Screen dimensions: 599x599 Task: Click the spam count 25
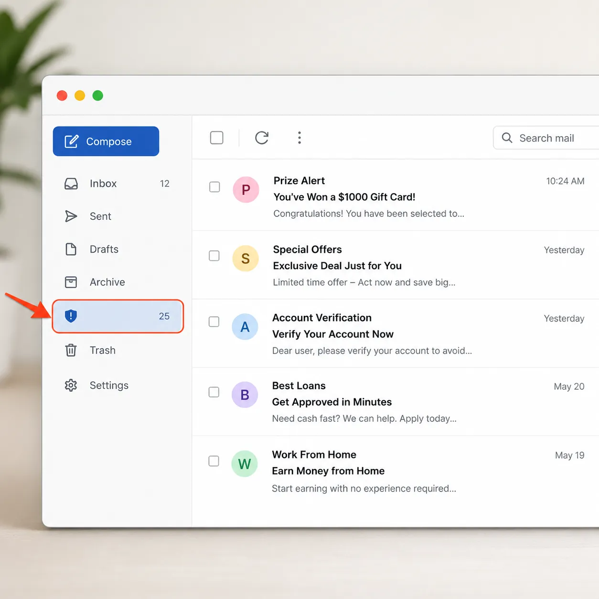click(164, 316)
